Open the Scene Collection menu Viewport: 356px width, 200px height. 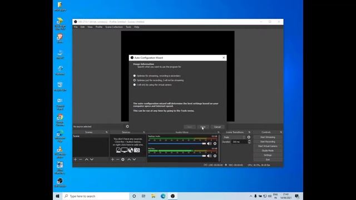(x=114, y=27)
